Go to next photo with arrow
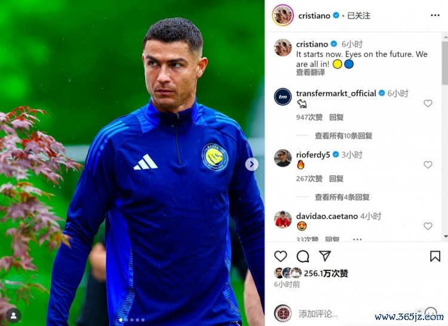 (251, 164)
